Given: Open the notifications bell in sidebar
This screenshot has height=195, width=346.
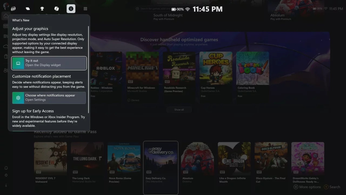Looking at the screenshot, I should [x=6, y=168].
